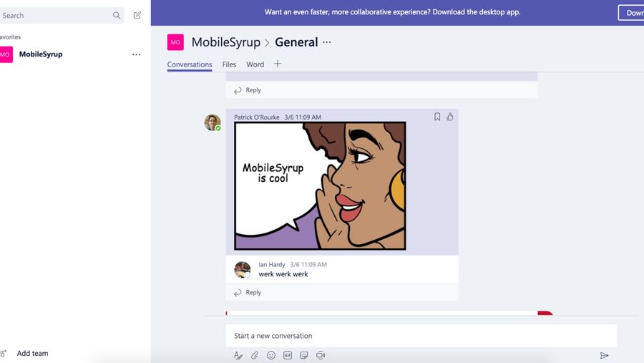Screen dimensions: 644x363
Task: Click the Download button in banner
Action: point(631,13)
